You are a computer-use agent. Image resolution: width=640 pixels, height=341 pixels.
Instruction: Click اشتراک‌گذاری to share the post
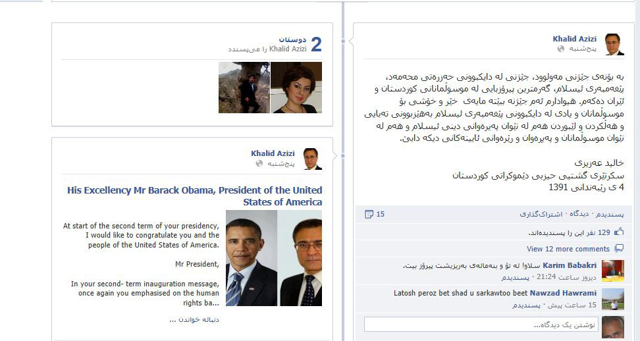click(541, 214)
